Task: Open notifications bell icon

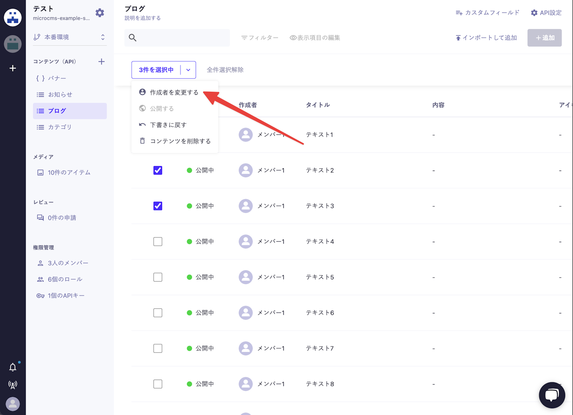Action: click(13, 367)
